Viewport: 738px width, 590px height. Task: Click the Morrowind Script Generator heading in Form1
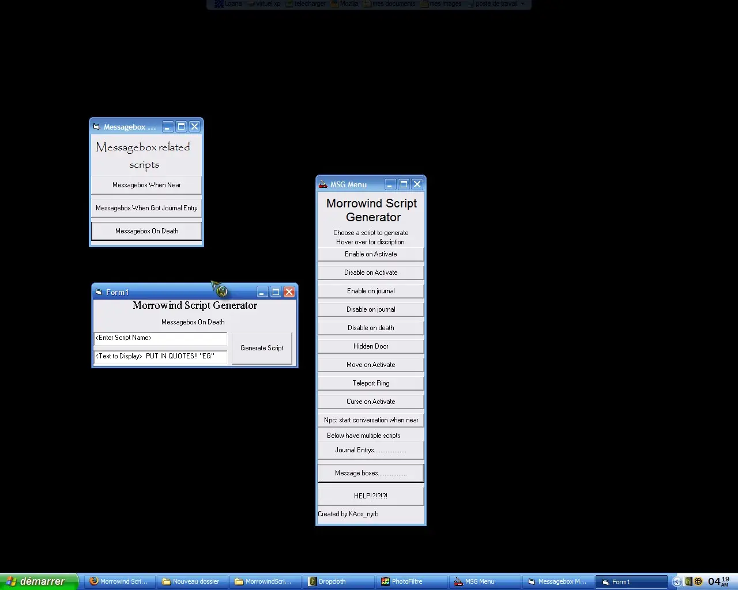pyautogui.click(x=195, y=305)
